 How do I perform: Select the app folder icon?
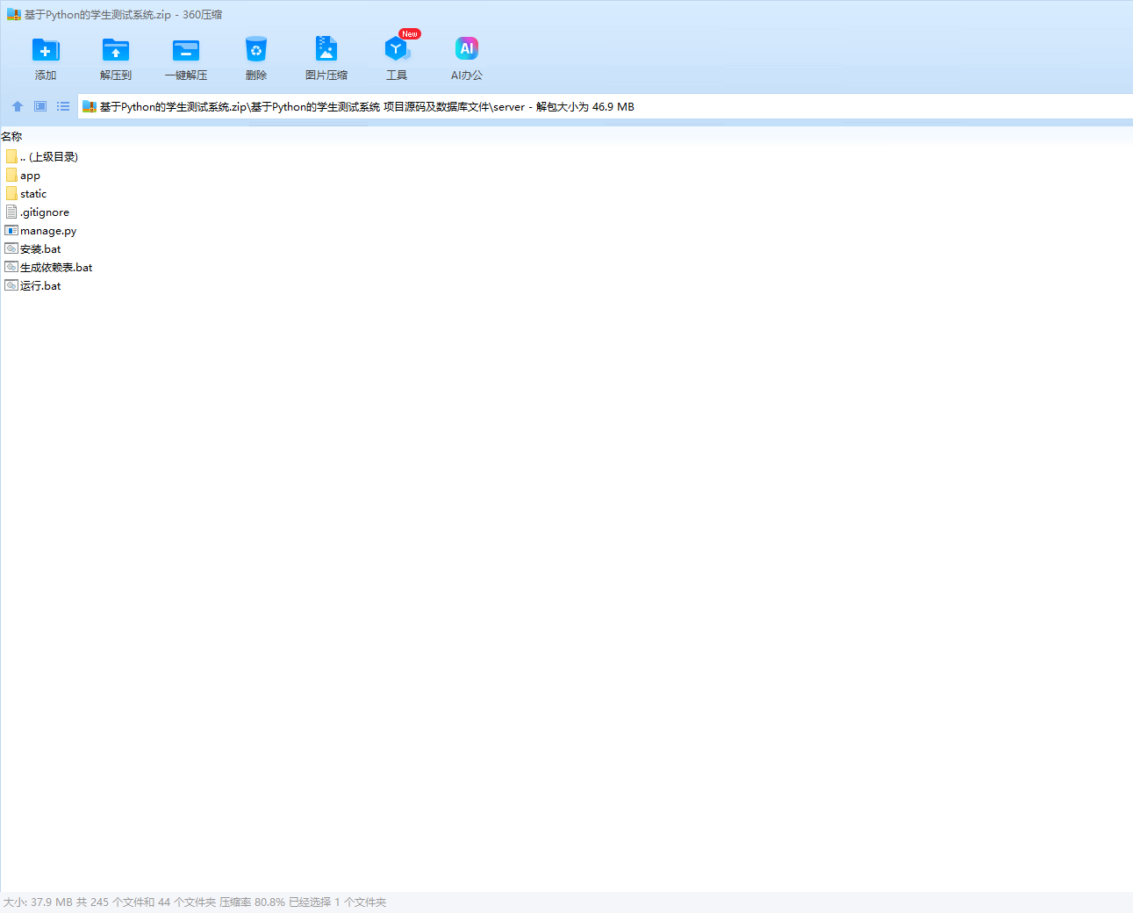[11, 175]
